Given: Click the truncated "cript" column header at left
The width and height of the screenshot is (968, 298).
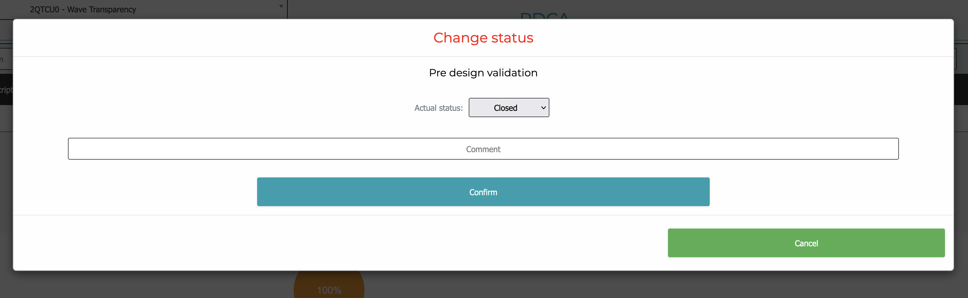Looking at the screenshot, I should coord(6,90).
